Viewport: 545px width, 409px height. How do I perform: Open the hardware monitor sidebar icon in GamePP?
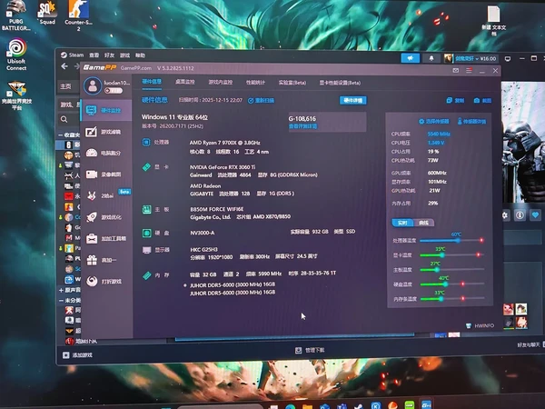coord(91,111)
